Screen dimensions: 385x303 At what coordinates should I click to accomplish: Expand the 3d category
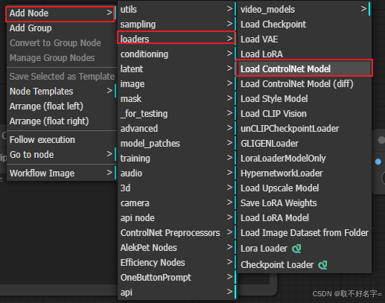click(x=177, y=188)
